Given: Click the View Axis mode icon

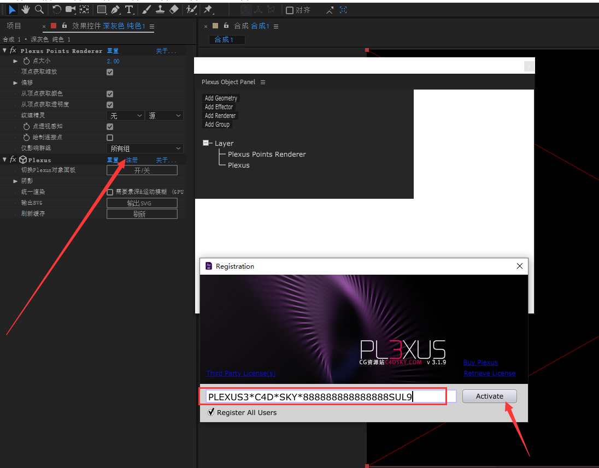Looking at the screenshot, I should [271, 10].
